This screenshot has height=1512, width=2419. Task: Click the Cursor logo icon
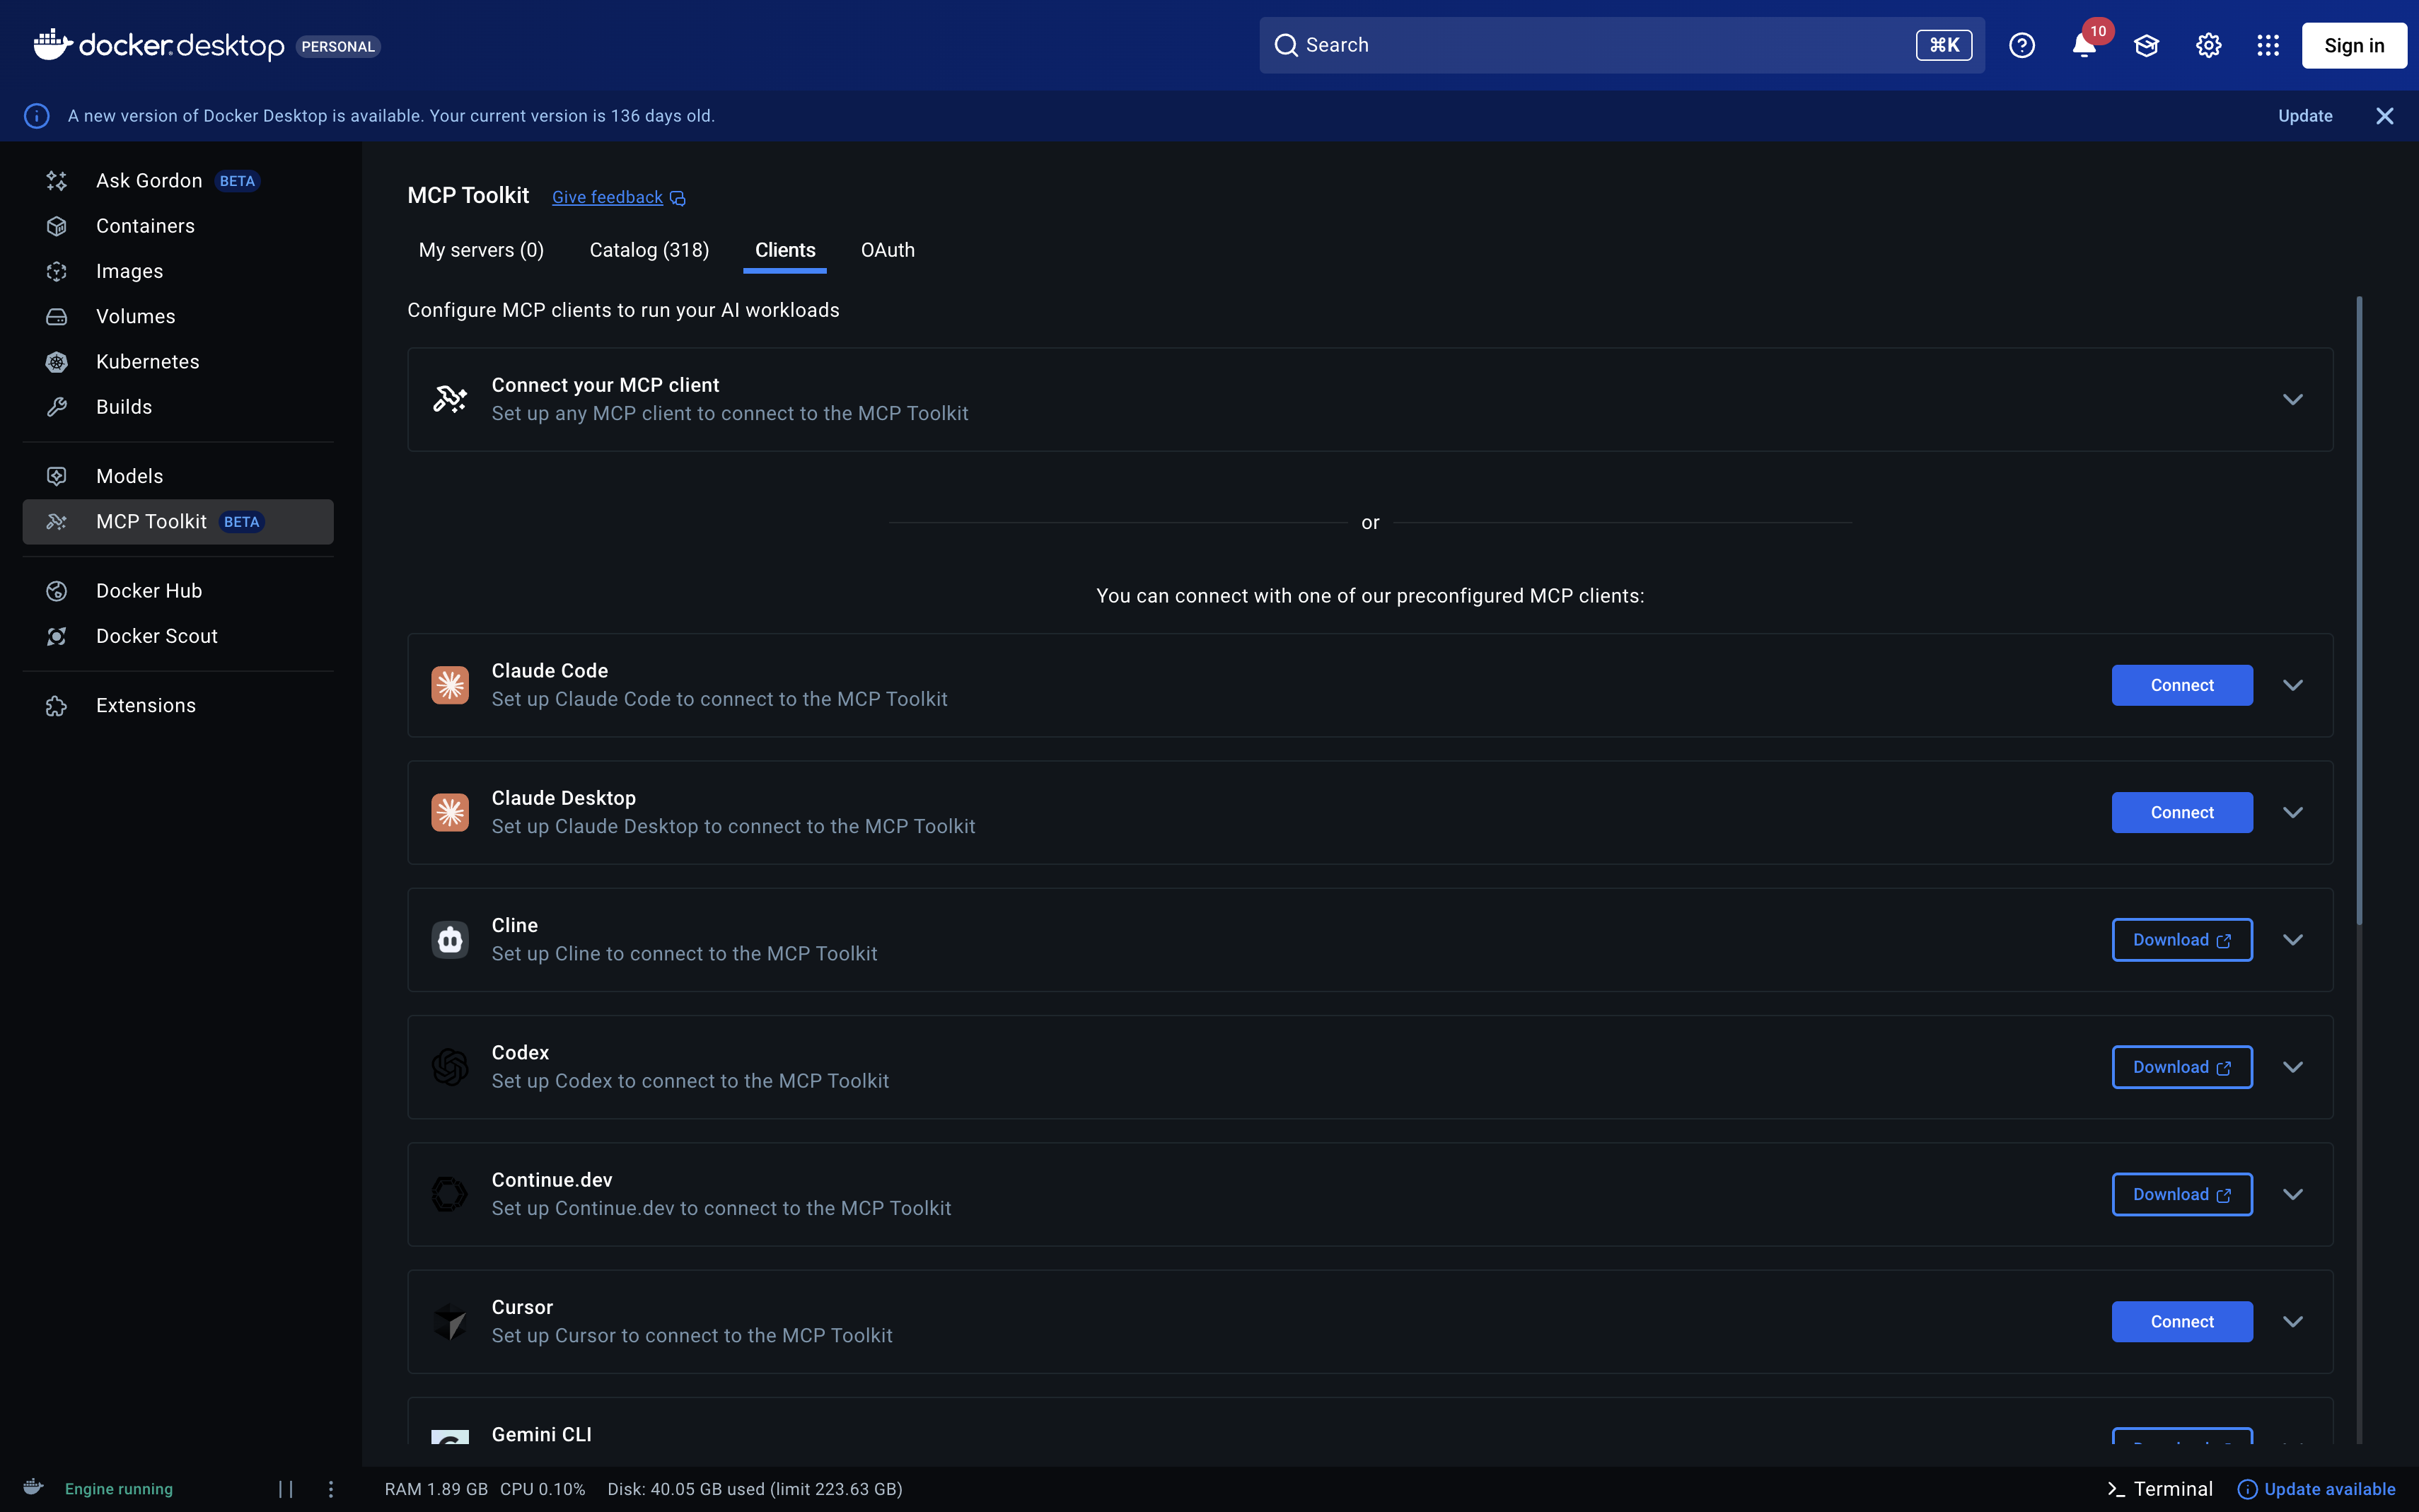(x=450, y=1322)
